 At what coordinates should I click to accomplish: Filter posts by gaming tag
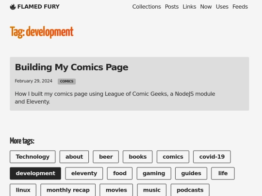click(x=154, y=173)
